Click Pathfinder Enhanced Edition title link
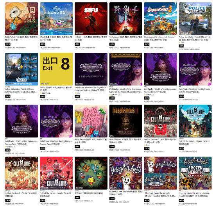Image resolution: width=215 pixels, height=212 pixels. coord(91,89)
